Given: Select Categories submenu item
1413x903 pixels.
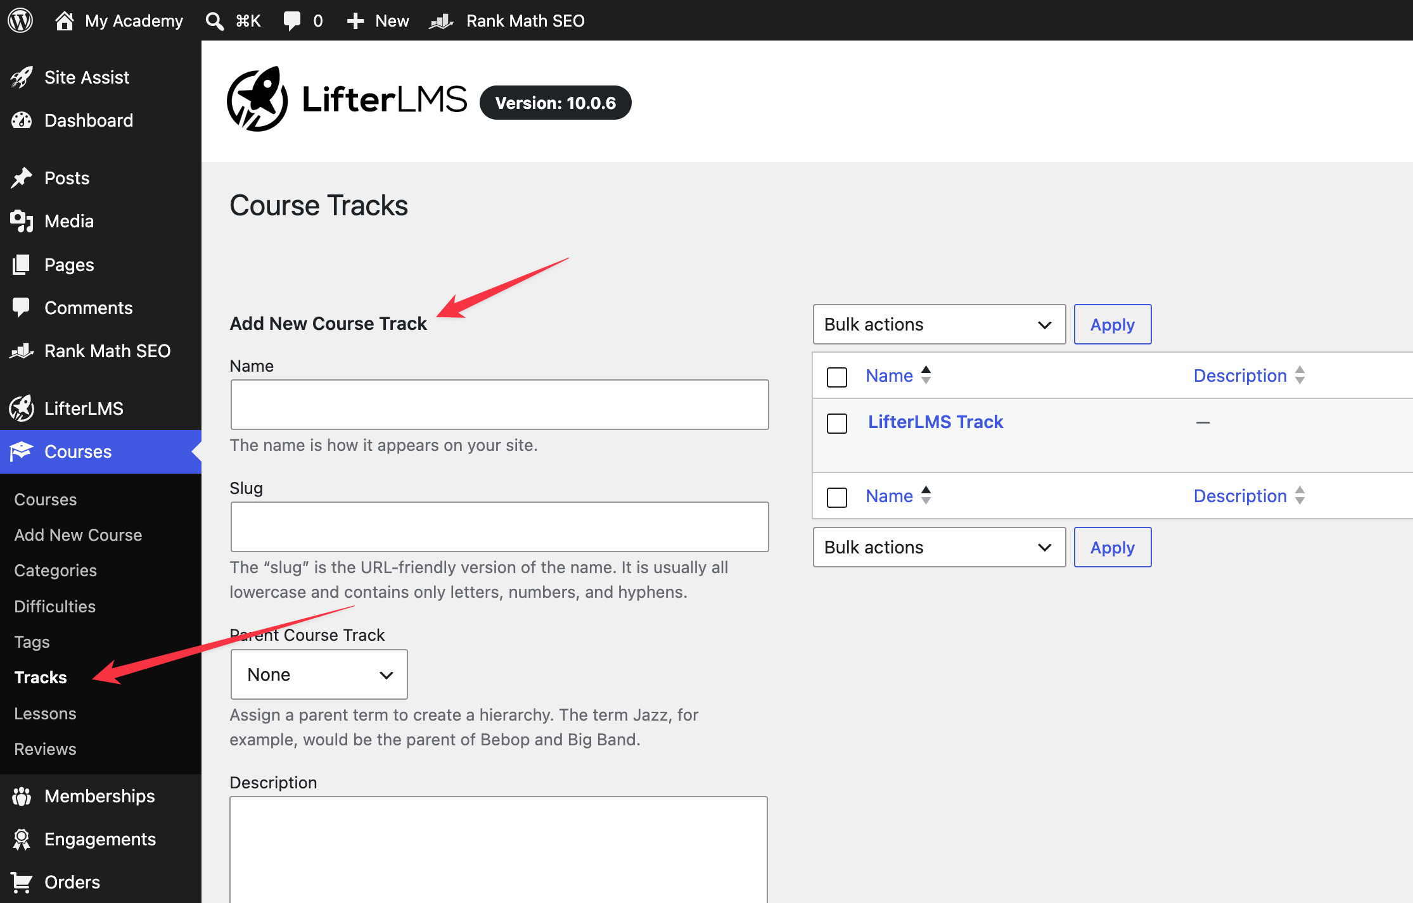Looking at the screenshot, I should [x=56, y=571].
